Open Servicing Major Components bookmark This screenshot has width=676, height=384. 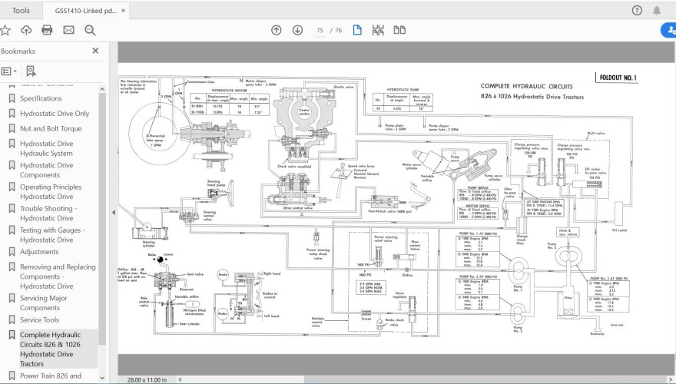click(x=44, y=303)
